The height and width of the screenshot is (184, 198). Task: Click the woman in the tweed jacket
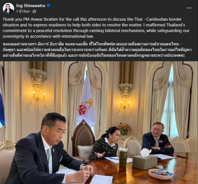click(x=105, y=143)
